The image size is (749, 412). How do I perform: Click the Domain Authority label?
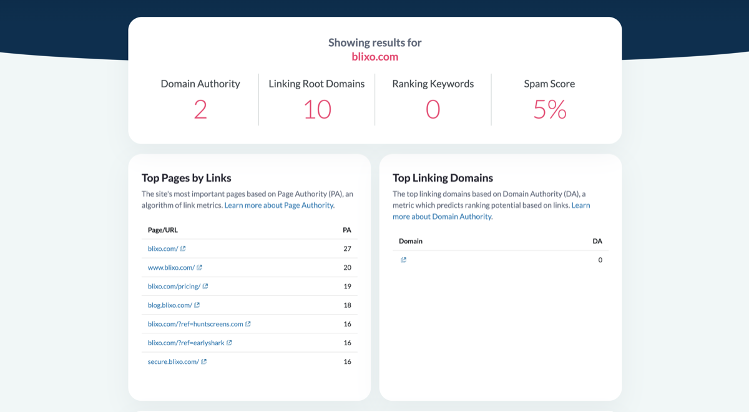point(200,84)
